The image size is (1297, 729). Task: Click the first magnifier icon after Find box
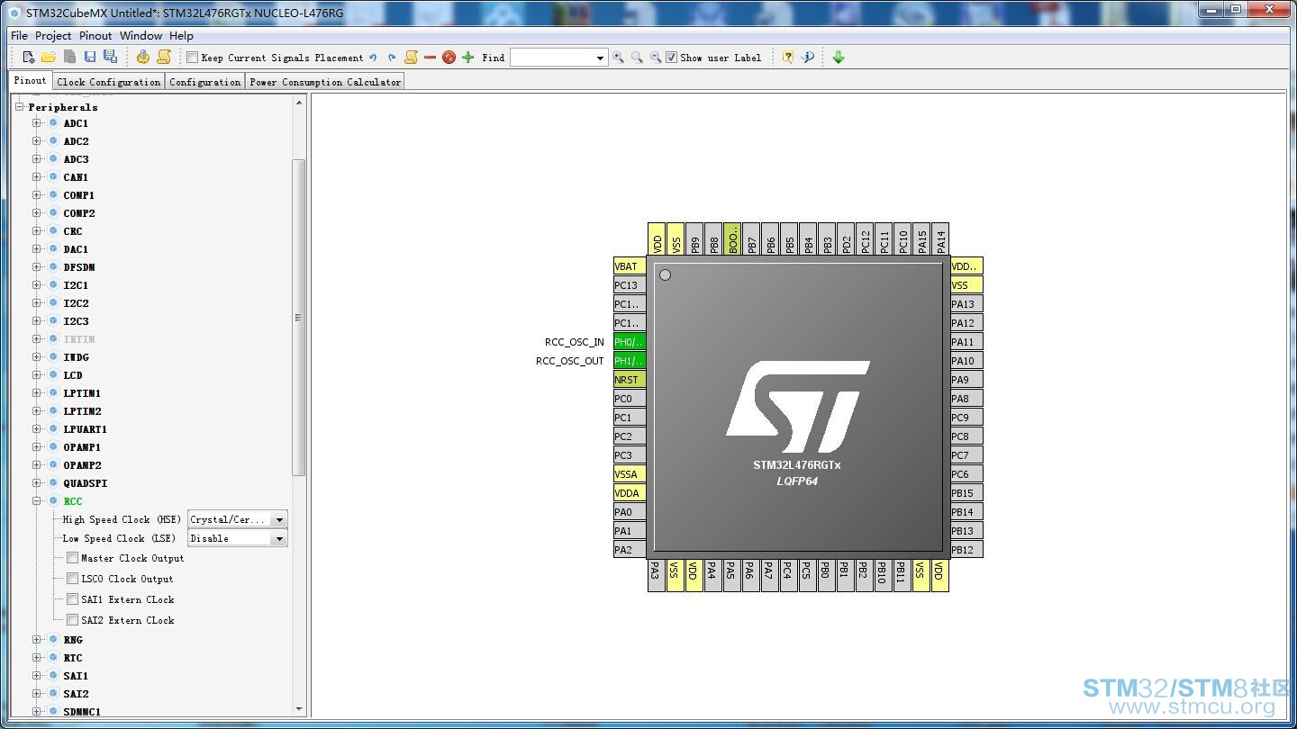click(618, 58)
